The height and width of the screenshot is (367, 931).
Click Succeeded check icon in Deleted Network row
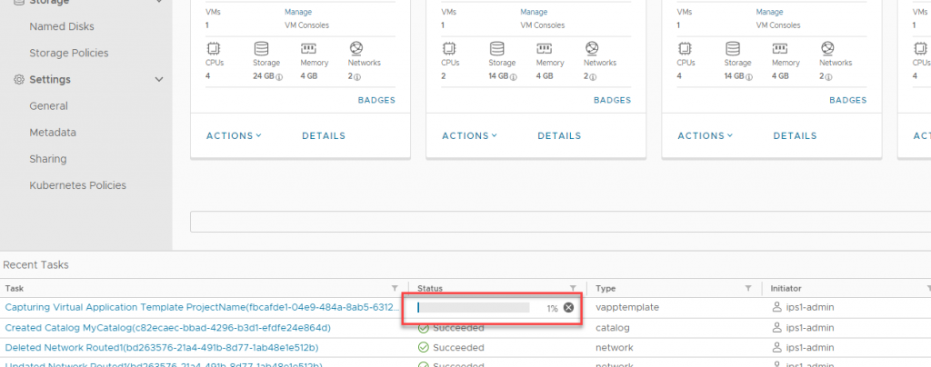coord(424,347)
